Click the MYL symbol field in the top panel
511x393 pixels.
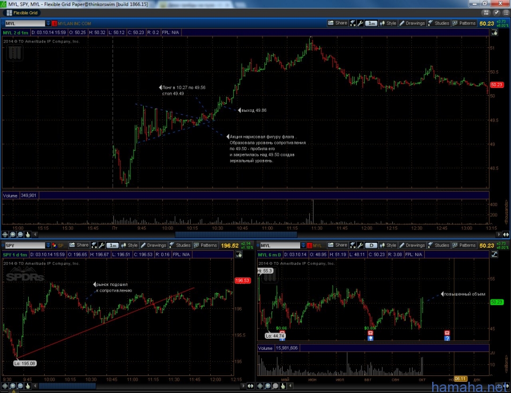tap(25, 23)
